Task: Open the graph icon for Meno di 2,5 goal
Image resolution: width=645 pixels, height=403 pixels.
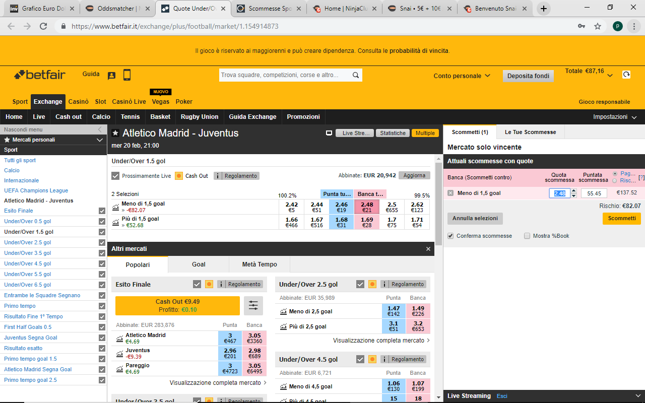Action: tap(283, 311)
